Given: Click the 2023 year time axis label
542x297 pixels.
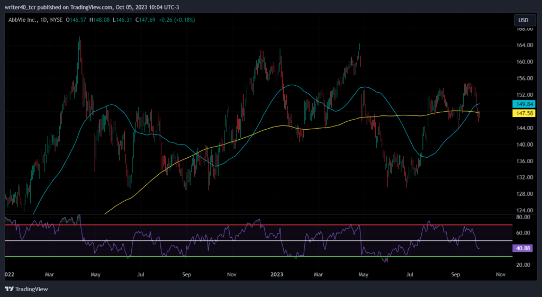Looking at the screenshot, I should point(276,275).
